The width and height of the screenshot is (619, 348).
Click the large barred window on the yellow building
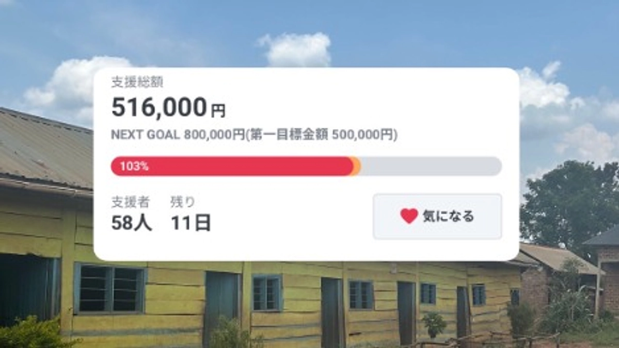coord(109,289)
